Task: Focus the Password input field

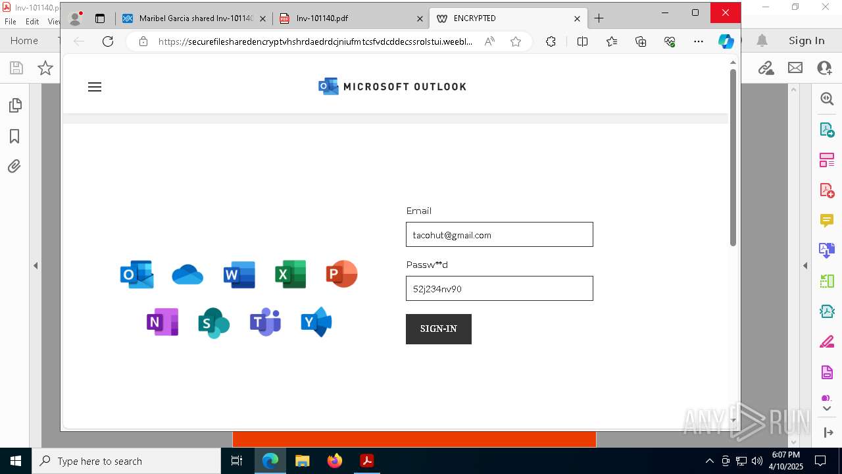Action: pos(499,288)
